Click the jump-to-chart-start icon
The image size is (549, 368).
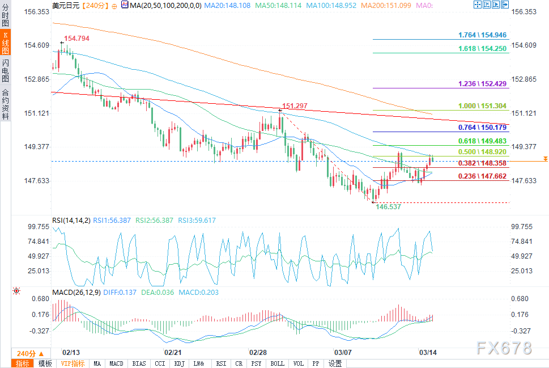coord(487,5)
